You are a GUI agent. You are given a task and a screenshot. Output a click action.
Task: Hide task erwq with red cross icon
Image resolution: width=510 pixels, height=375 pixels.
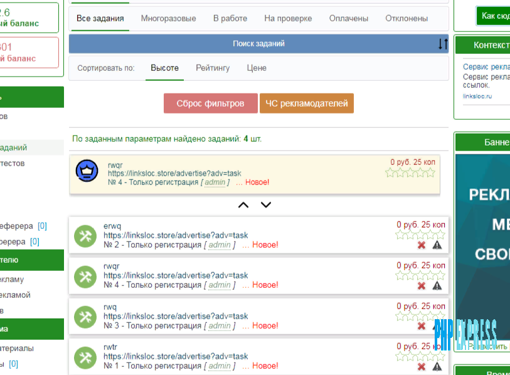click(x=422, y=245)
